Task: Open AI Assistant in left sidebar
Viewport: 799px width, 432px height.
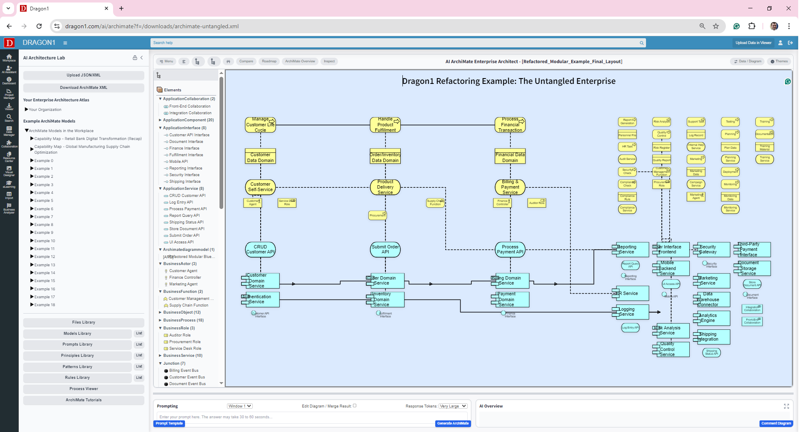Action: [x=9, y=69]
